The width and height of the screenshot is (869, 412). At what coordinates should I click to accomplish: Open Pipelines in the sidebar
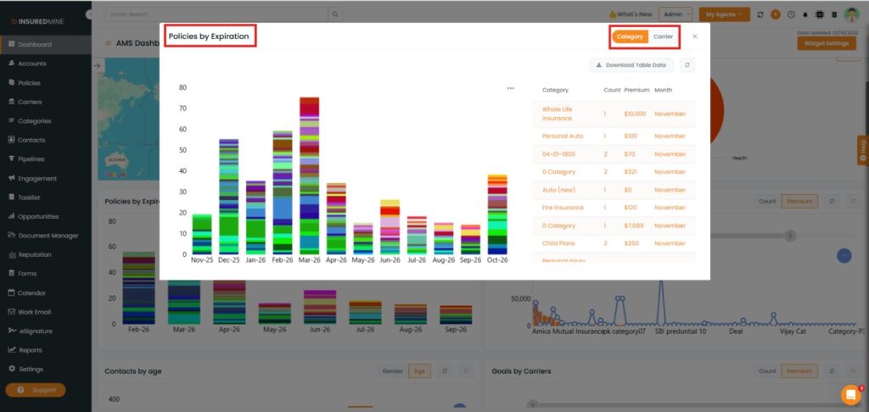[x=31, y=159]
